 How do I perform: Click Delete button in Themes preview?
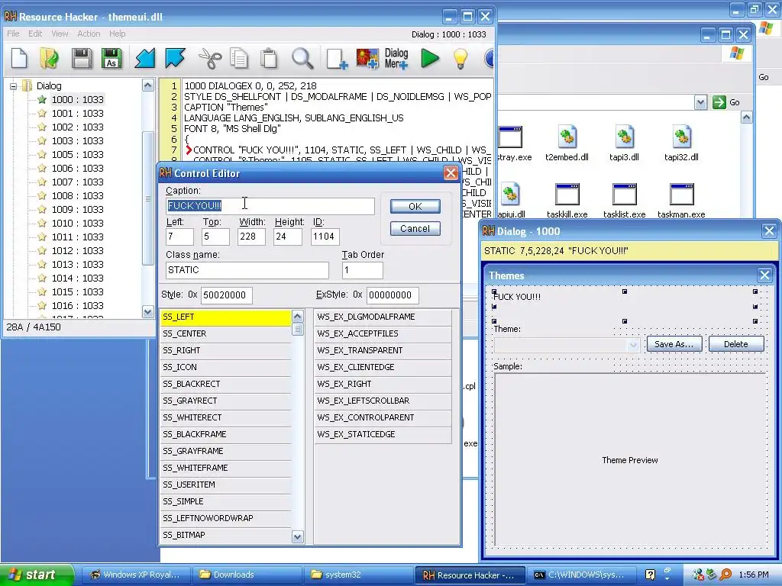pyautogui.click(x=736, y=344)
